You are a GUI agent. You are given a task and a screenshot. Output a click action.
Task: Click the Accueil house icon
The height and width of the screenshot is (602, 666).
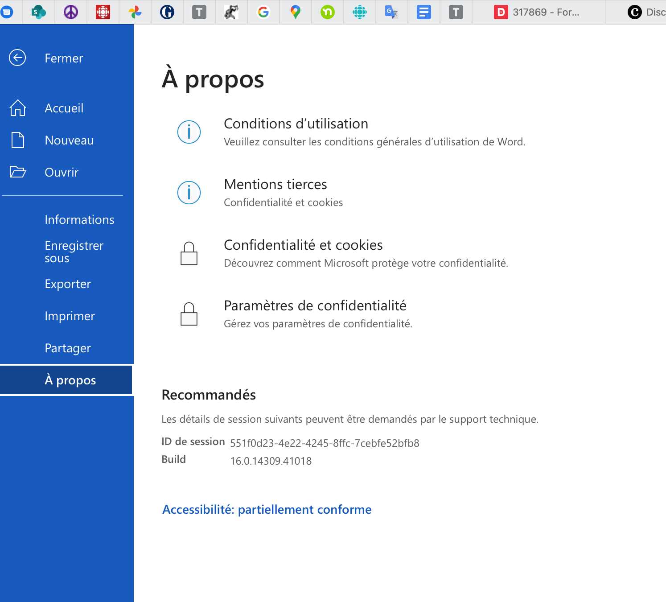(x=18, y=108)
